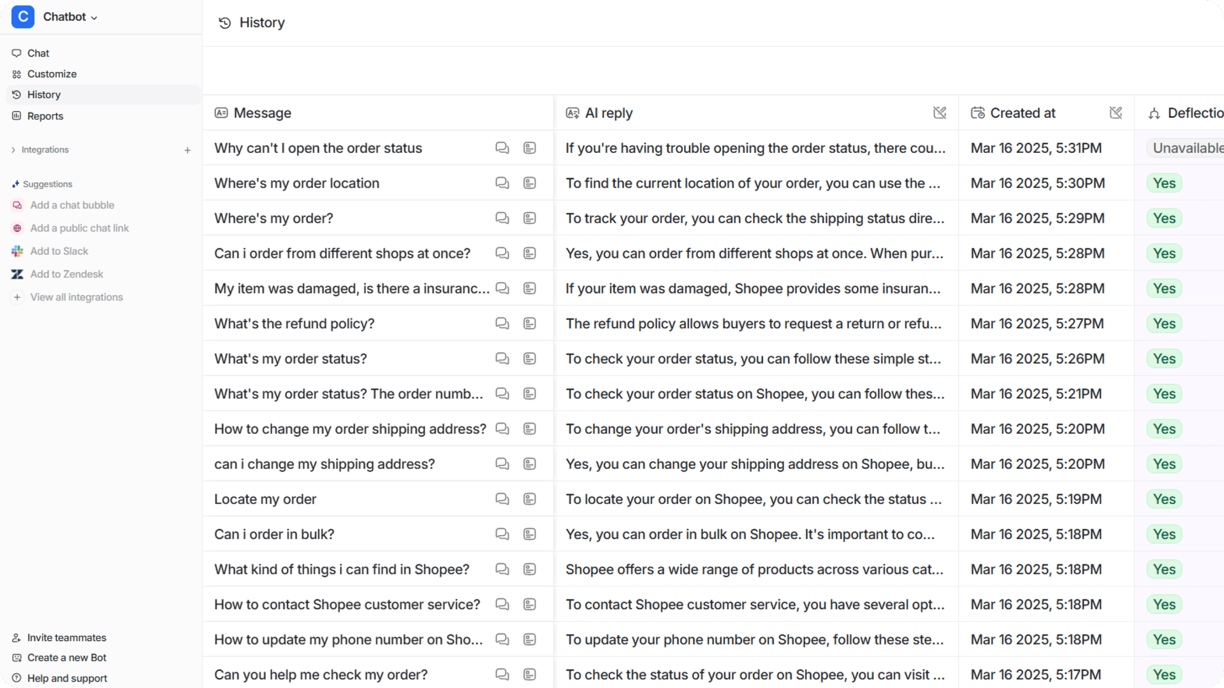Click the History page title icon

[x=224, y=23]
